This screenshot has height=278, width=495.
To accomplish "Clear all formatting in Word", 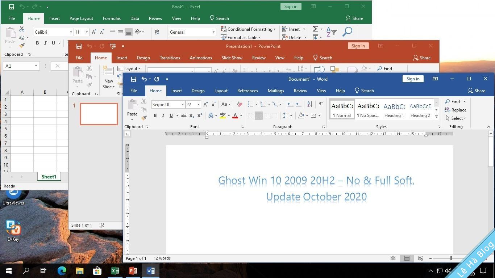I will tap(240, 104).
